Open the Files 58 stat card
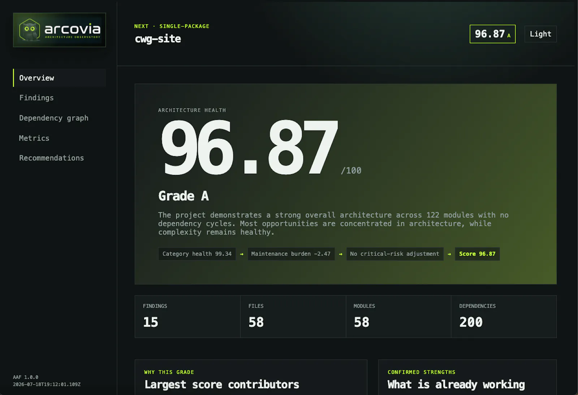Image resolution: width=578 pixels, height=395 pixels. click(293, 317)
